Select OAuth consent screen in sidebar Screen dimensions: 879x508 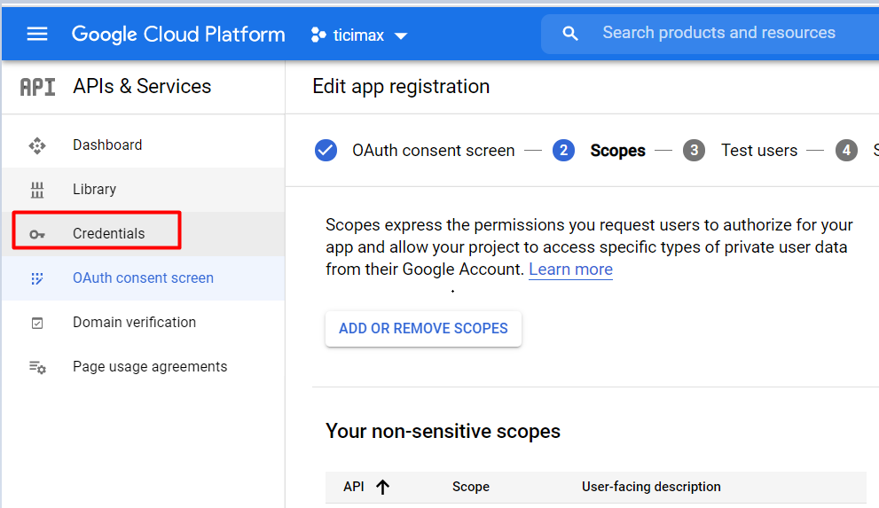pos(143,277)
